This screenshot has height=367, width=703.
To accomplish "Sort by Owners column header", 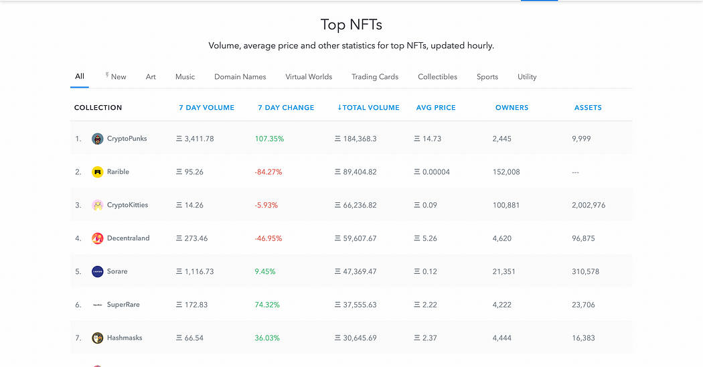I will coord(512,108).
